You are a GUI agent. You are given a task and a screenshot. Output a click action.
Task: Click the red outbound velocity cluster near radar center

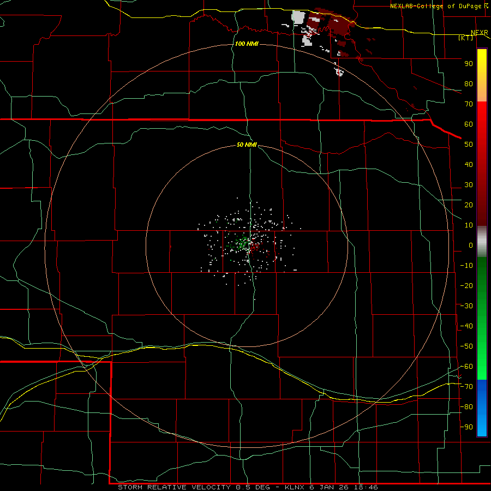pyautogui.click(x=255, y=247)
